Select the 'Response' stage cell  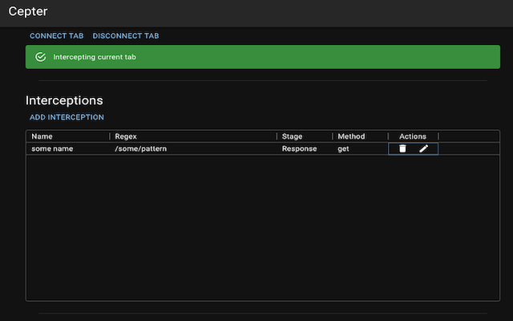(299, 148)
